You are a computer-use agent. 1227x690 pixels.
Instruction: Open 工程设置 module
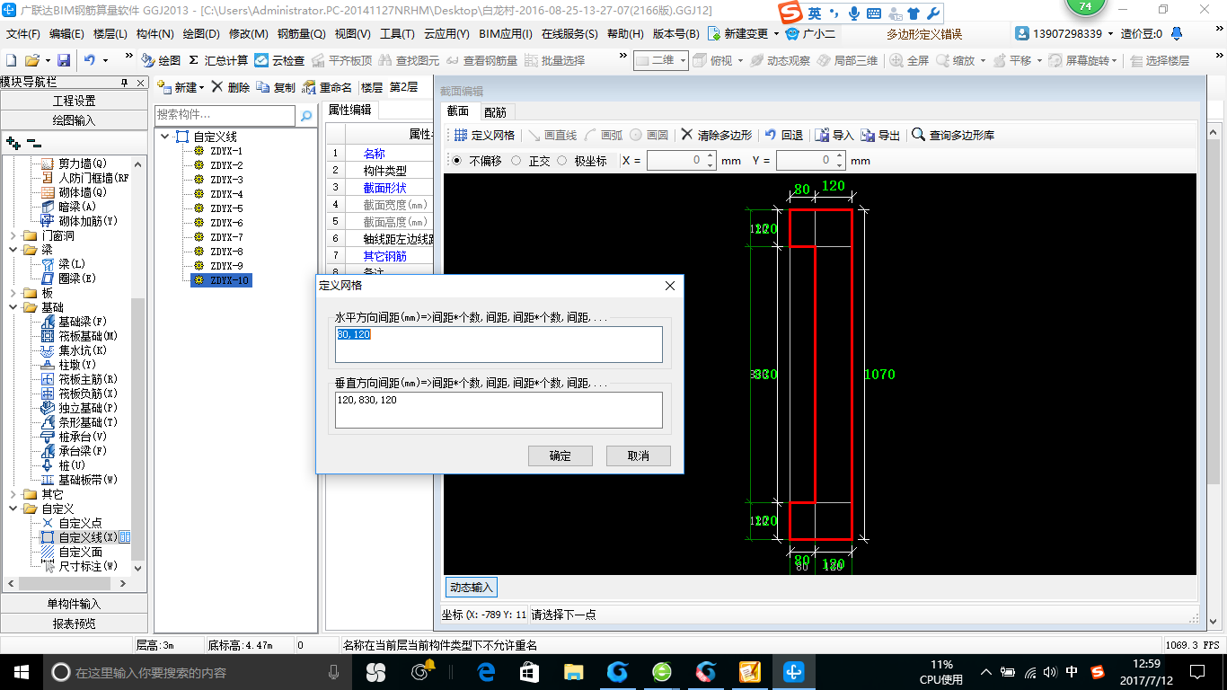coord(74,101)
